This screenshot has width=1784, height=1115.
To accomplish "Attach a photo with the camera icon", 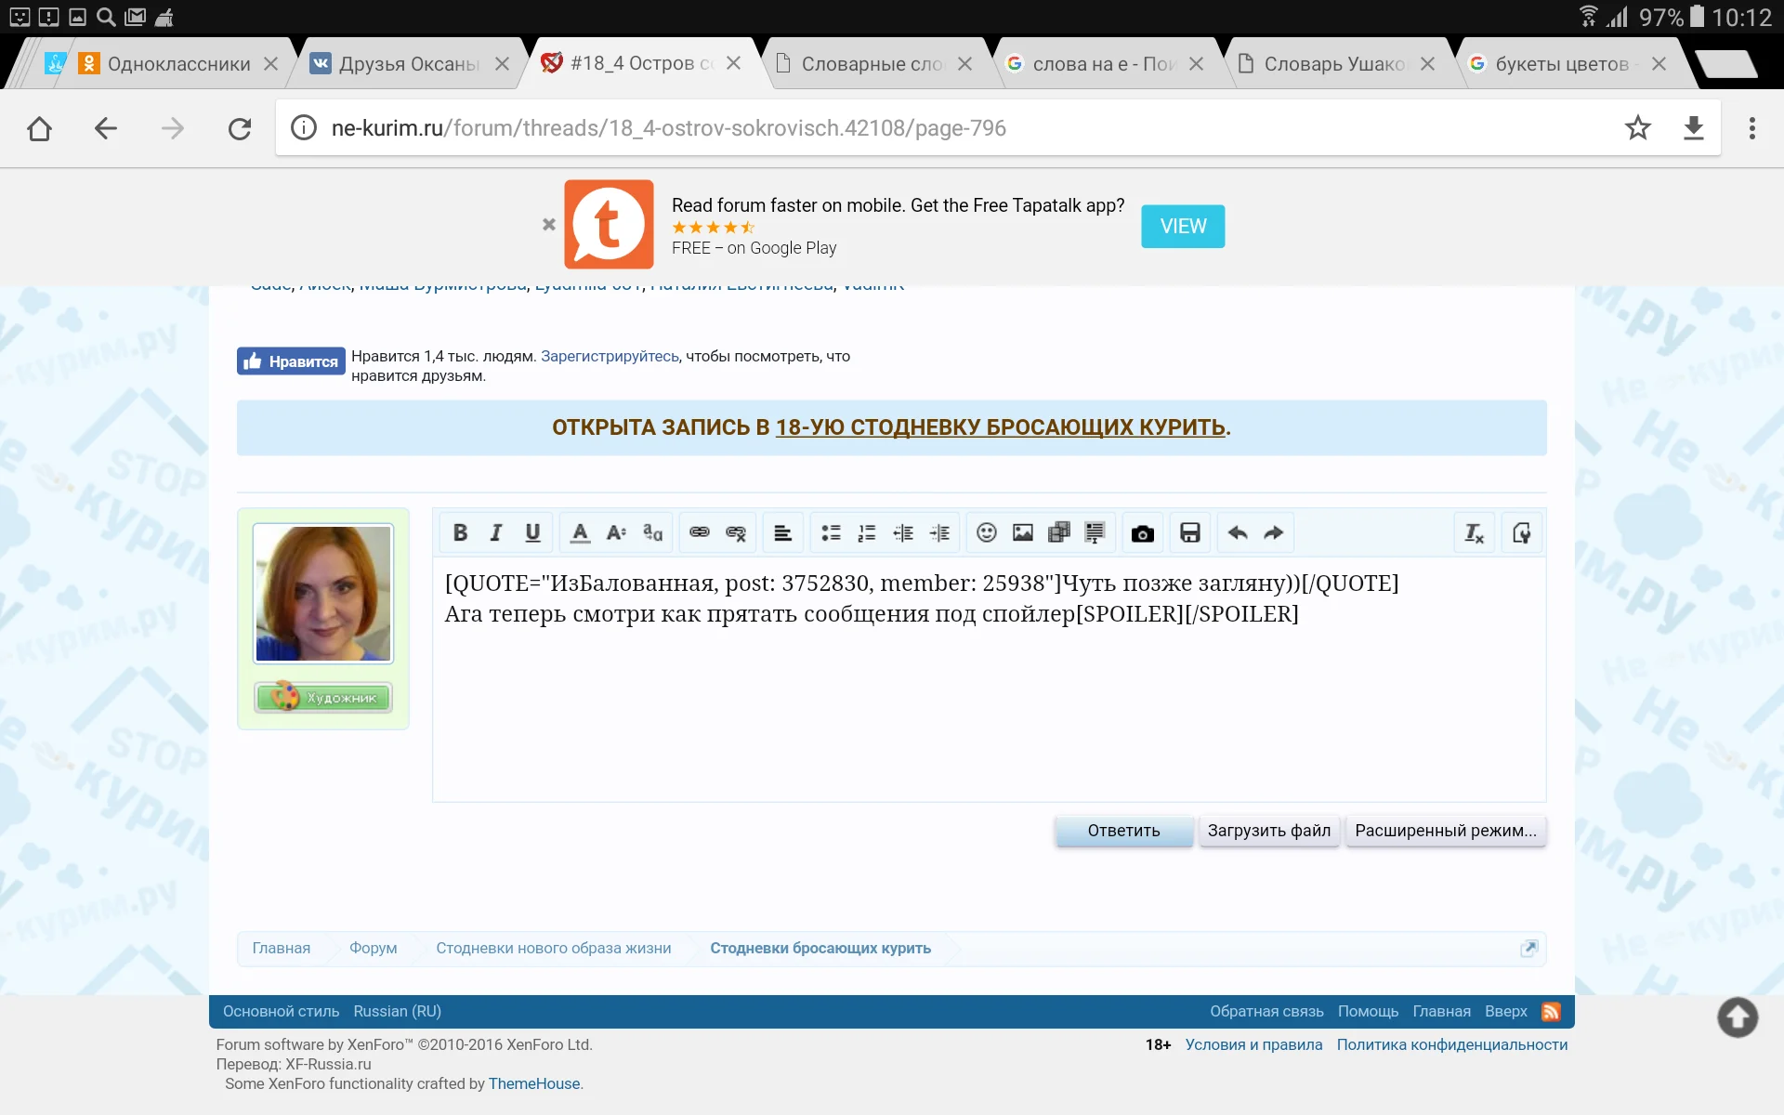I will [1142, 532].
